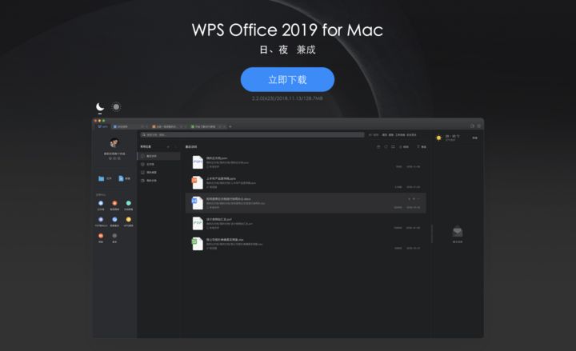Select the second sidebar list item

[x=159, y=164]
